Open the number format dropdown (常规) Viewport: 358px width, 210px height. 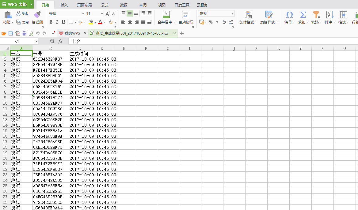coord(232,14)
